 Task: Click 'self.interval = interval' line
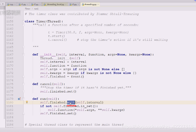(63, 62)
